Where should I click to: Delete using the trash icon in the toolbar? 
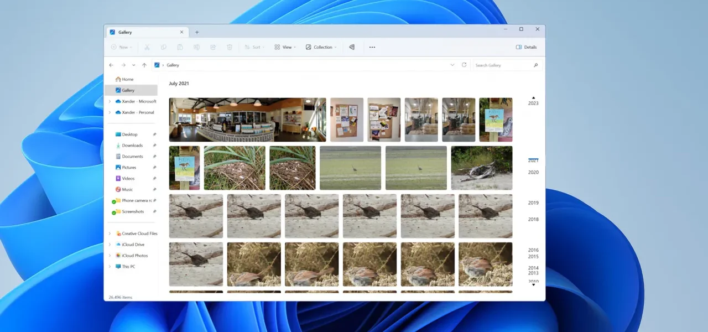[230, 47]
